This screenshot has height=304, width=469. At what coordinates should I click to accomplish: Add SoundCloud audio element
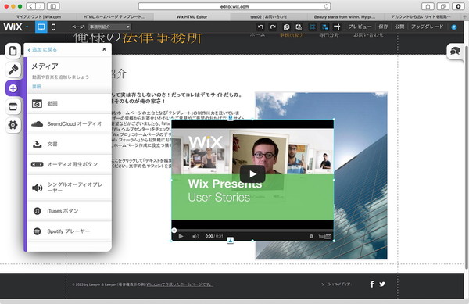click(69, 123)
